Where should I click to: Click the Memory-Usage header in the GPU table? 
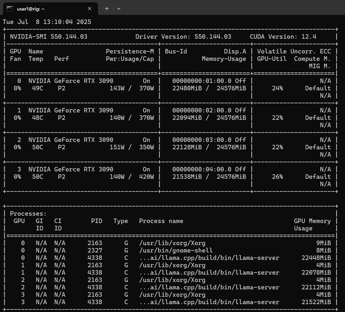224,59
